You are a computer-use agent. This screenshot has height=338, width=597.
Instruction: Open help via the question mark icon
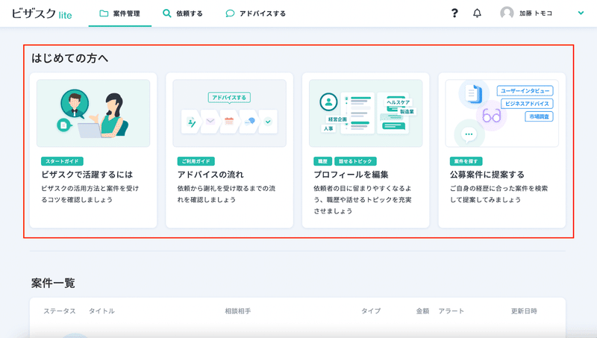click(x=454, y=13)
